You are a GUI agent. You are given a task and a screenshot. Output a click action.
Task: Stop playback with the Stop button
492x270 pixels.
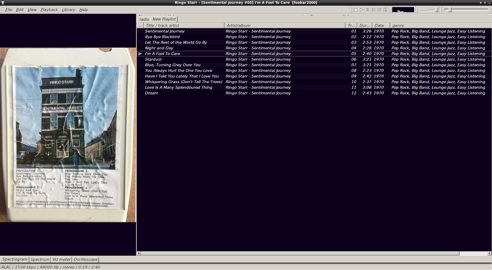[355, 10]
